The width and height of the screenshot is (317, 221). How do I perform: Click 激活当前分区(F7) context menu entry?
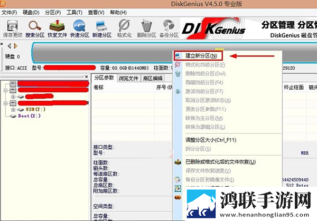pyautogui.click(x=204, y=91)
